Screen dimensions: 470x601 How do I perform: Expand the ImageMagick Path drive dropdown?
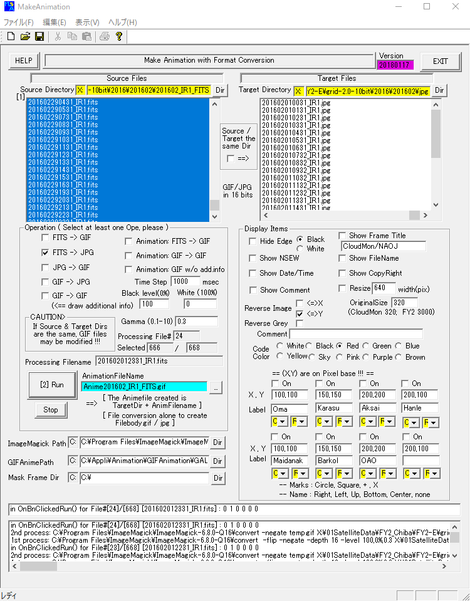pyautogui.click(x=73, y=444)
